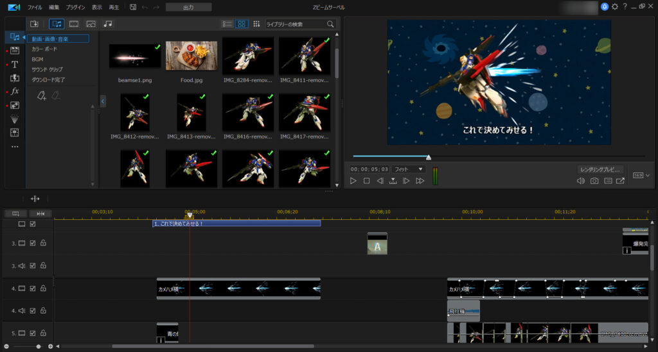The width and height of the screenshot is (658, 352).
Task: Open the Media Room sidebar icon
Action: (x=15, y=37)
